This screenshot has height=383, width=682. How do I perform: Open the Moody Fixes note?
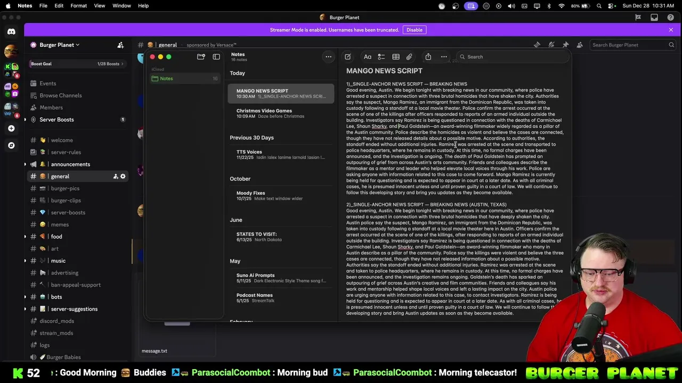(x=281, y=196)
